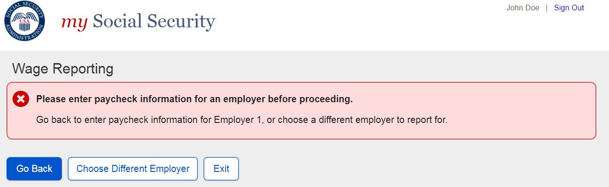Image resolution: width=609 pixels, height=187 pixels.
Task: Select the bold error message headline
Action: [194, 99]
